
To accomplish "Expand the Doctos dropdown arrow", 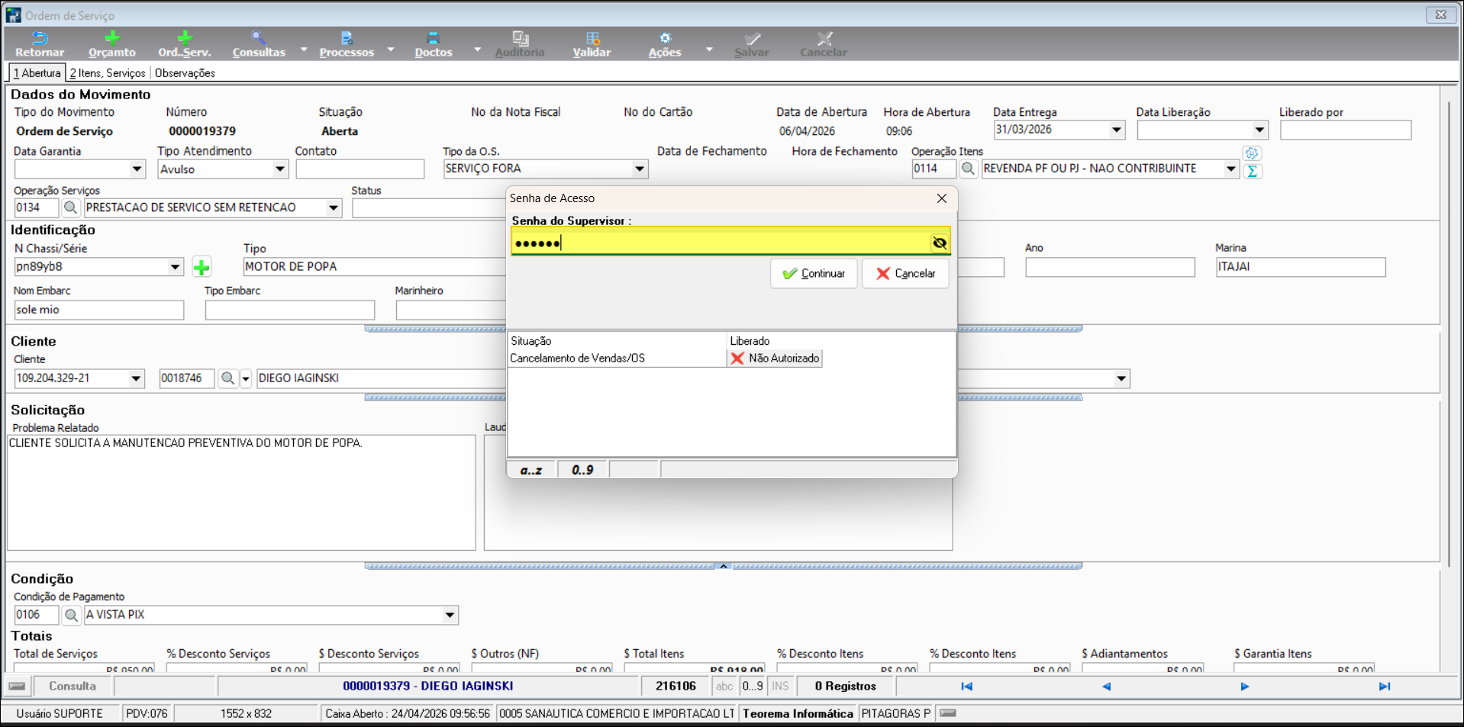I will click(477, 49).
